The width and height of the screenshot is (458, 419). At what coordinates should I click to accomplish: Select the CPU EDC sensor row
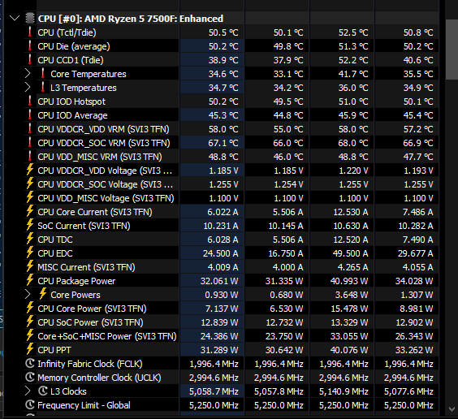pyautogui.click(x=231, y=253)
